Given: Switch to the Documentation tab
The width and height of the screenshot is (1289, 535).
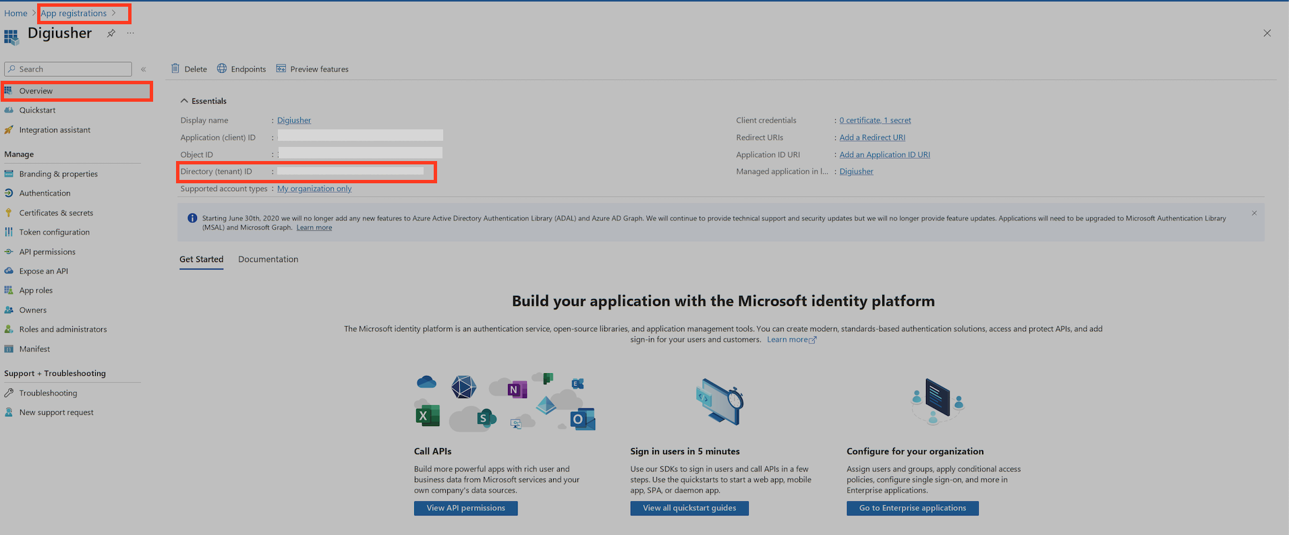Looking at the screenshot, I should pyautogui.click(x=268, y=259).
